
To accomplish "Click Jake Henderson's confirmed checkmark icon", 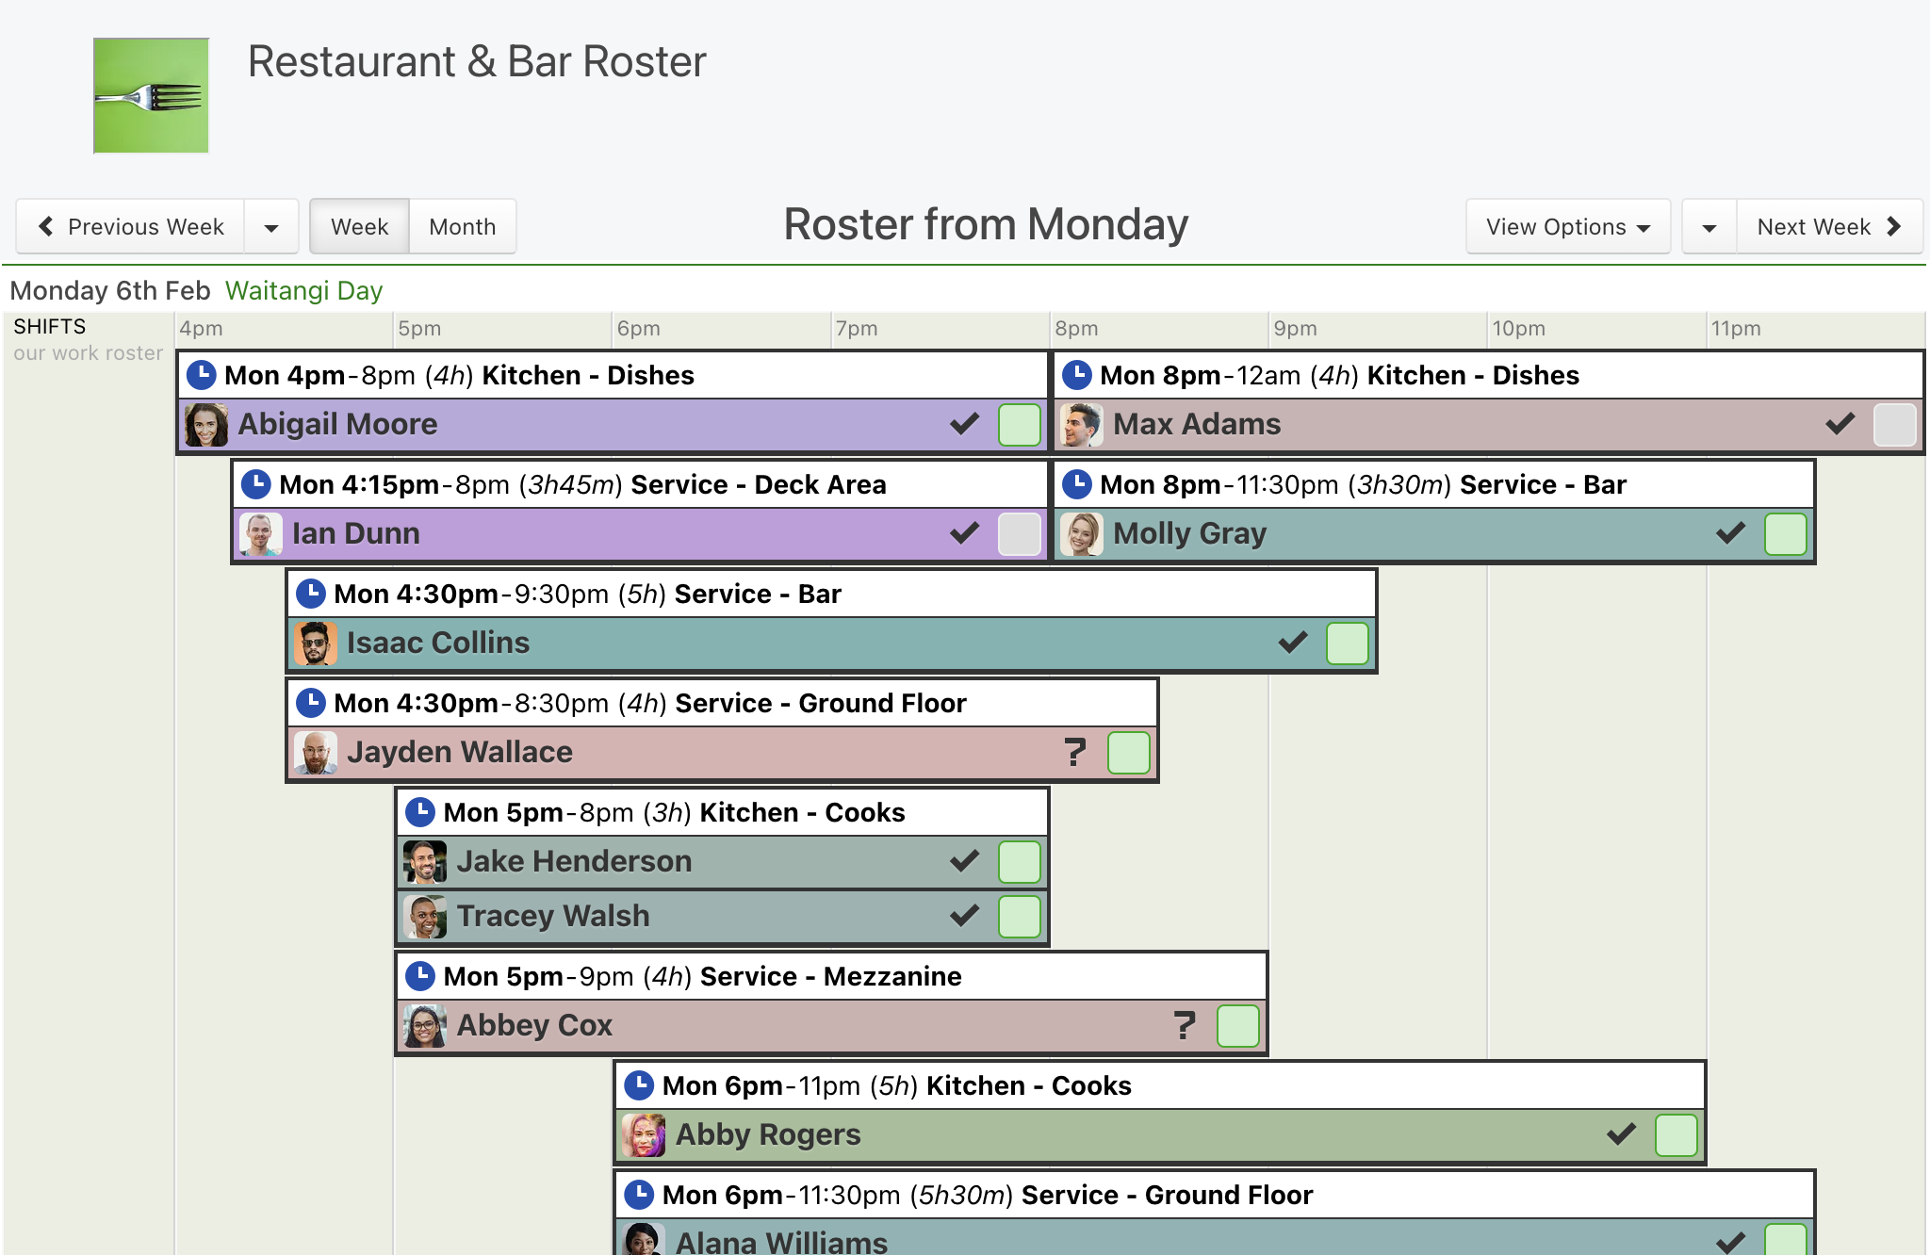I will click(964, 861).
